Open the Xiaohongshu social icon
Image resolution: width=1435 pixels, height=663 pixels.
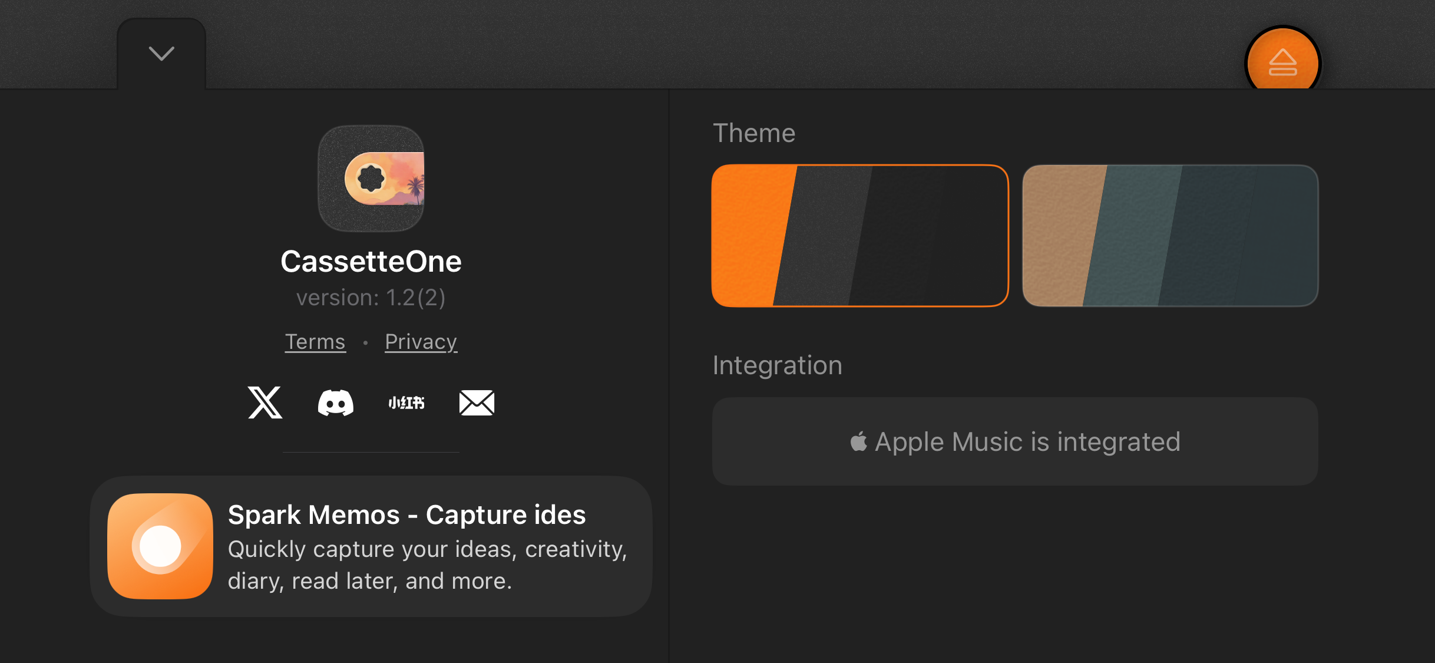point(406,403)
